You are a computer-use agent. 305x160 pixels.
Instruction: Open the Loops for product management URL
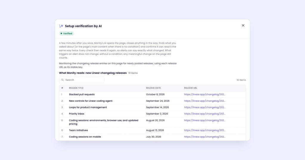[205, 107]
